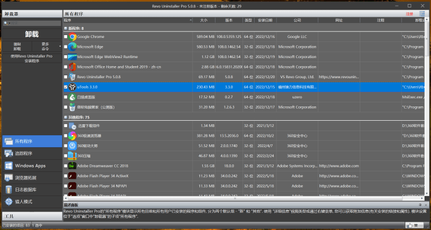Check the Revo Uninstaller Pro 5.0.8 checkbox
The width and height of the screenshot is (431, 230).
point(66,76)
